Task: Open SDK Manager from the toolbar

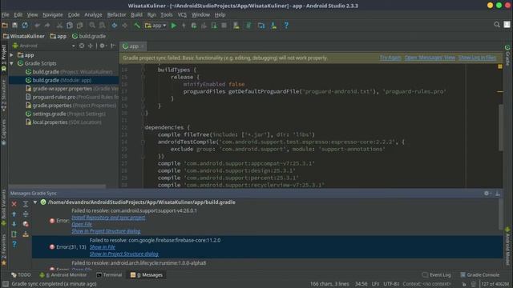Action: [x=273, y=26]
